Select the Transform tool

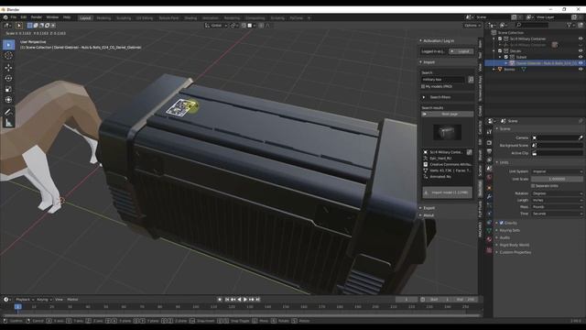pyautogui.click(x=8, y=100)
